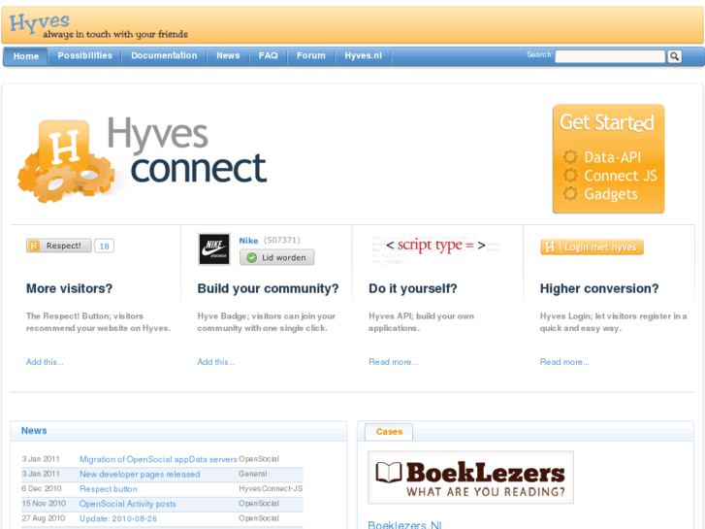Click the Connect JS gear icon
Viewport: 705px width, 529px height.
[570, 175]
